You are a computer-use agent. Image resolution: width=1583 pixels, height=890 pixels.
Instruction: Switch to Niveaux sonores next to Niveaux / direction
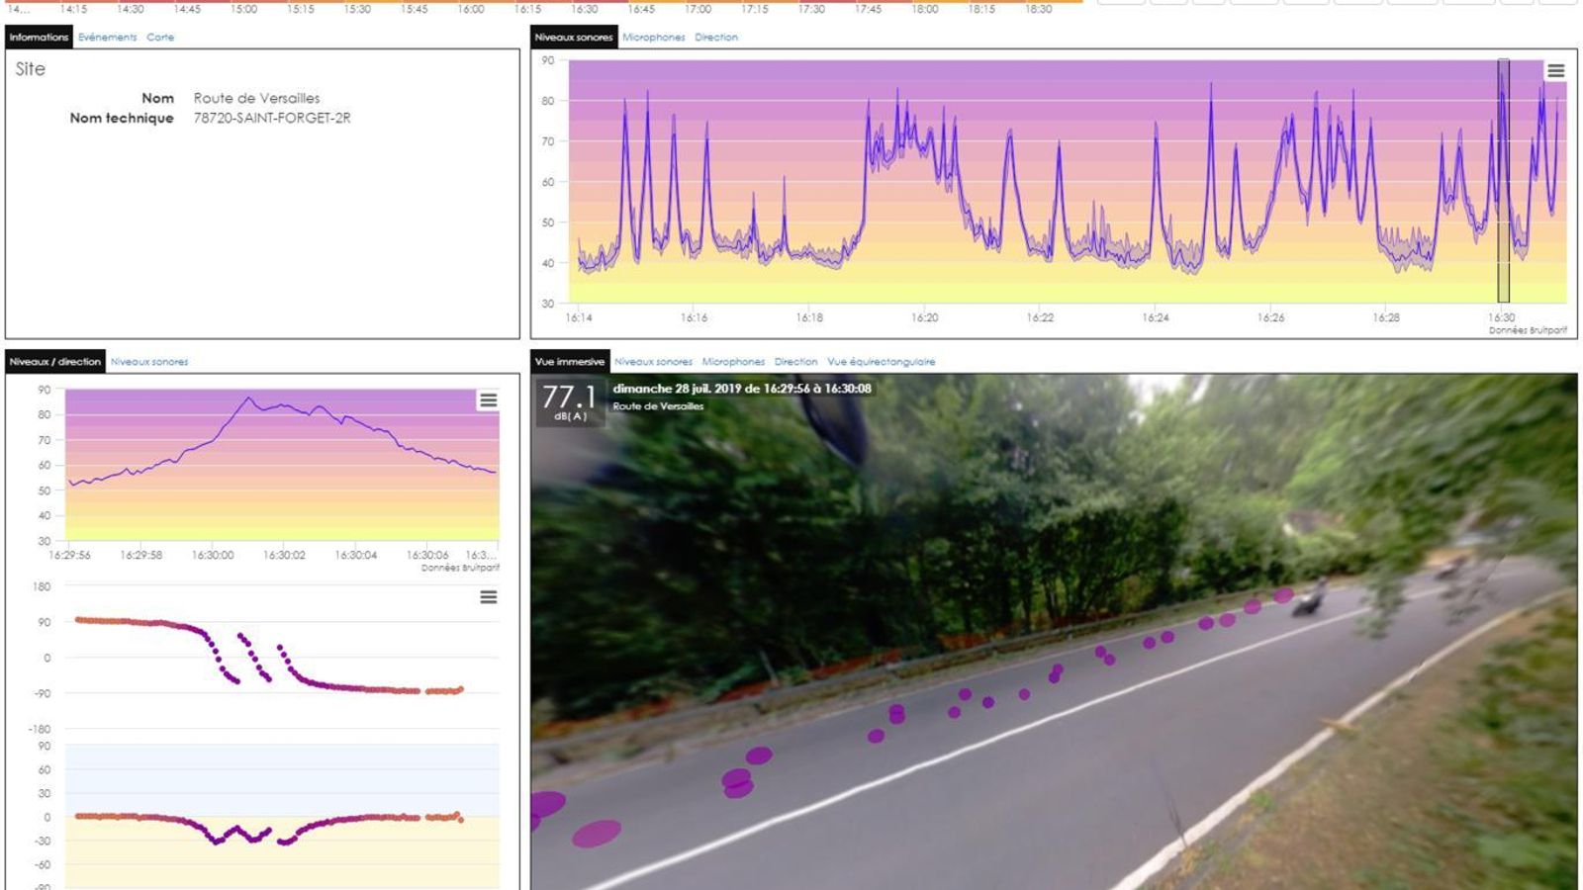tap(149, 362)
